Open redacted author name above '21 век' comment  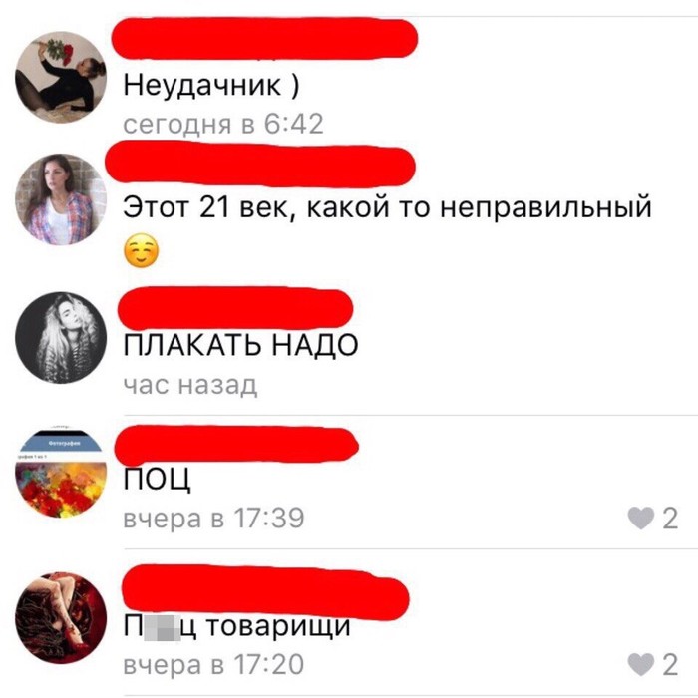tap(260, 164)
